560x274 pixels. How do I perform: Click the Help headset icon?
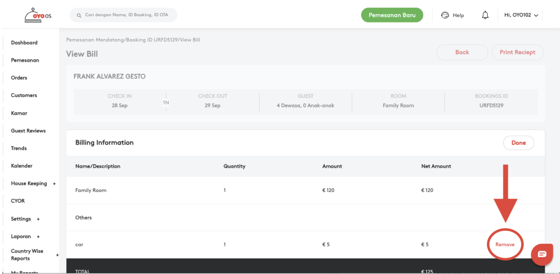pos(445,15)
